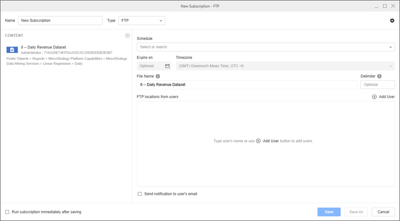The height and width of the screenshot is (221, 400).
Task: Check Run subscription immediately after saving
Action: pos(7,212)
